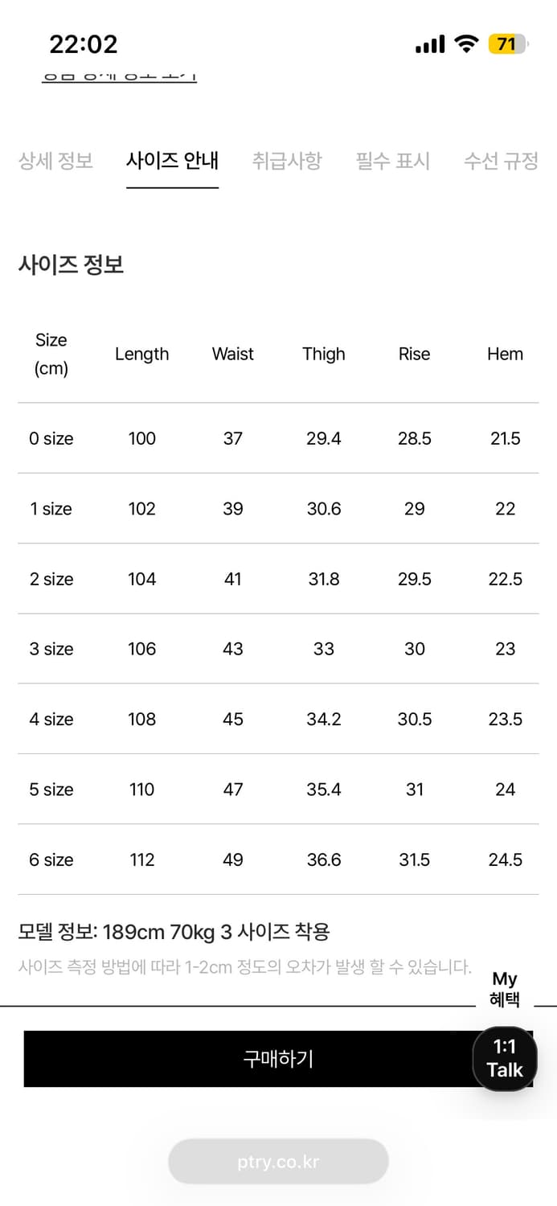This screenshot has height=1206, width=557.
Task: Tap the Length column header
Action: click(x=142, y=354)
